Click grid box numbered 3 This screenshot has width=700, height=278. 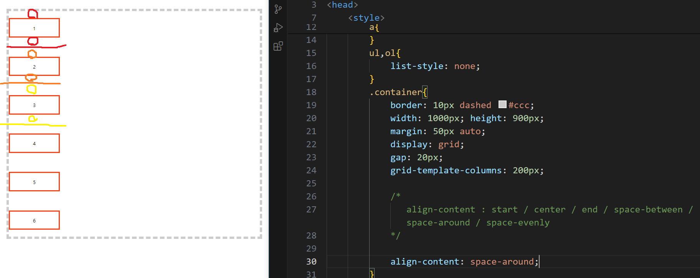click(x=35, y=105)
